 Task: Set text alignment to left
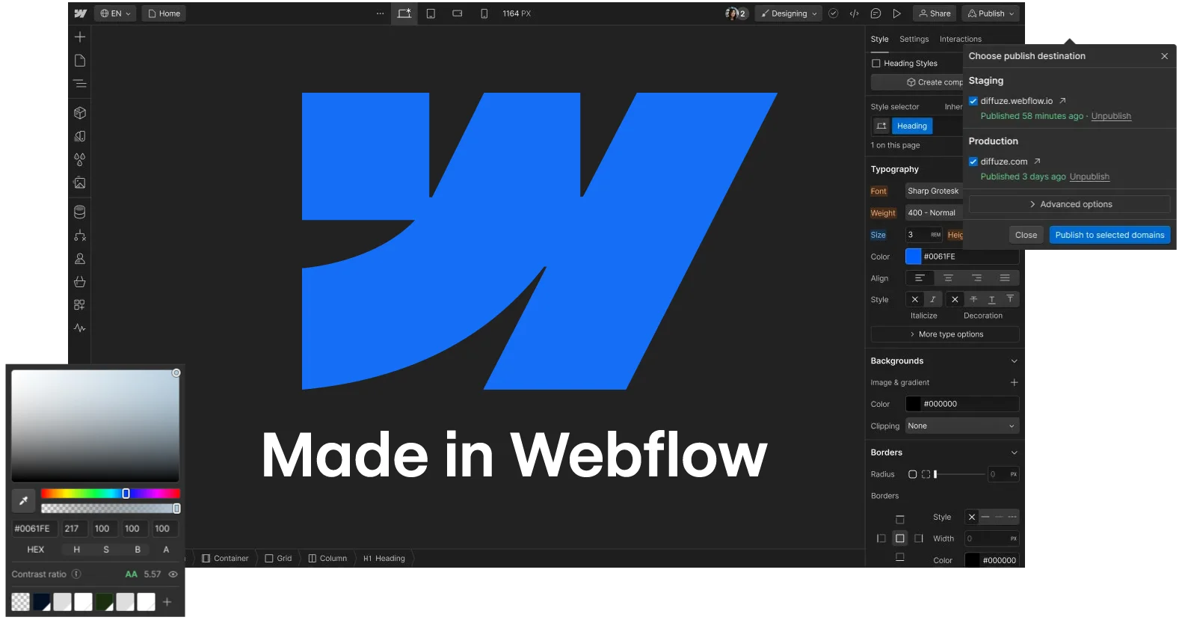pyautogui.click(x=920, y=278)
